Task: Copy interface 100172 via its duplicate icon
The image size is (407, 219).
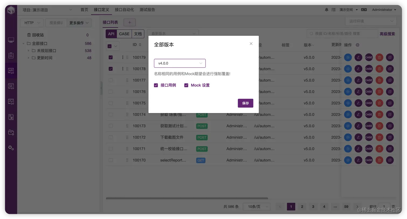Action: [x=390, y=137]
